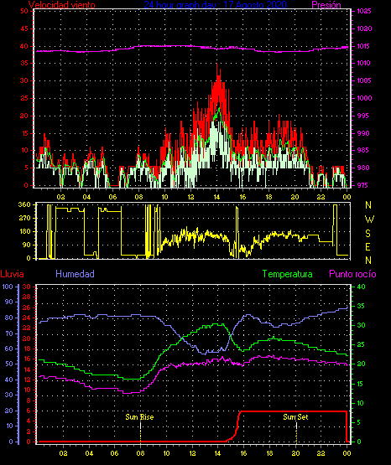Click the 'Velocidad viento' chart label

pos(62,4)
